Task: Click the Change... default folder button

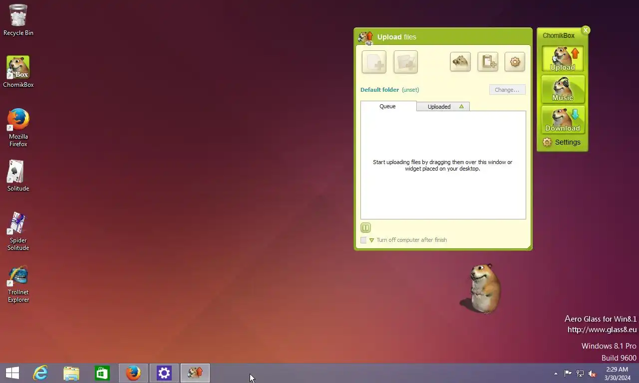Action: 507,90
